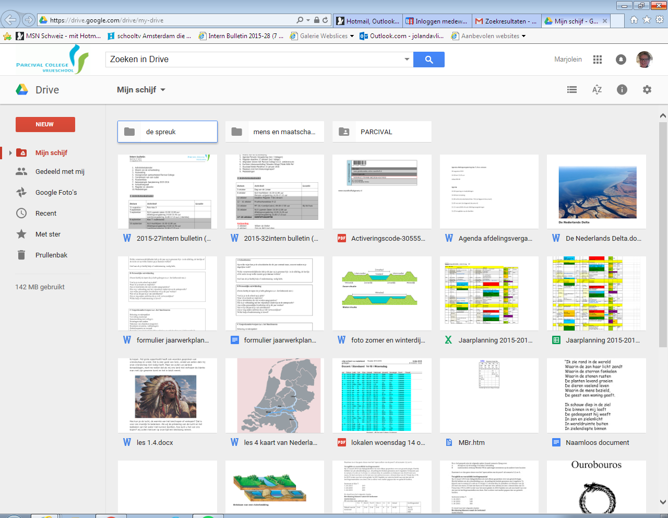The image size is (668, 518).
Task: Open Mijn schijf header dropdown
Action: (x=141, y=90)
